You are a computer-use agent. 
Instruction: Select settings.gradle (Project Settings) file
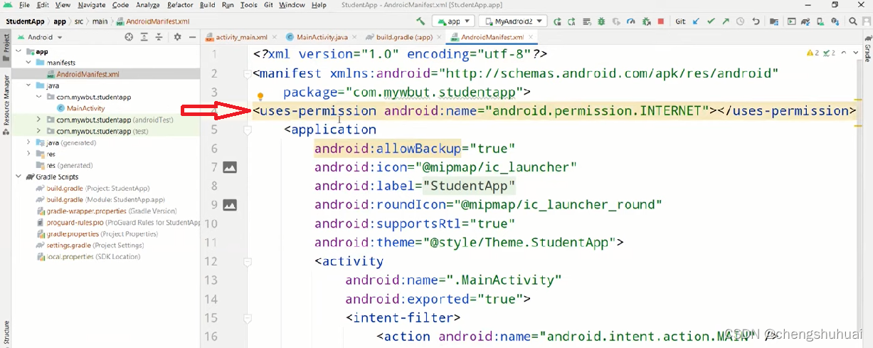pos(89,245)
